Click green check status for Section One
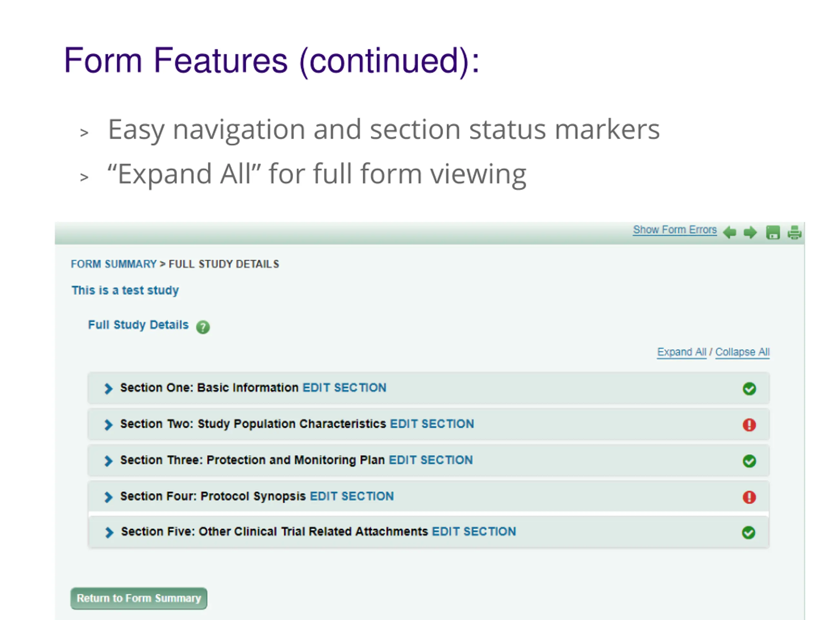 pyautogui.click(x=749, y=389)
